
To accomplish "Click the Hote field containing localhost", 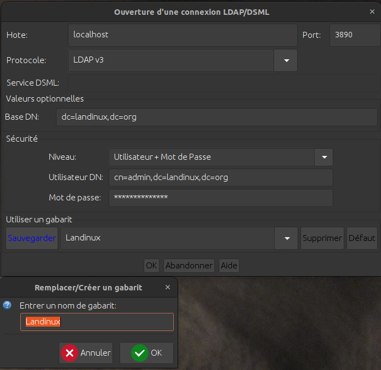I will [183, 35].
